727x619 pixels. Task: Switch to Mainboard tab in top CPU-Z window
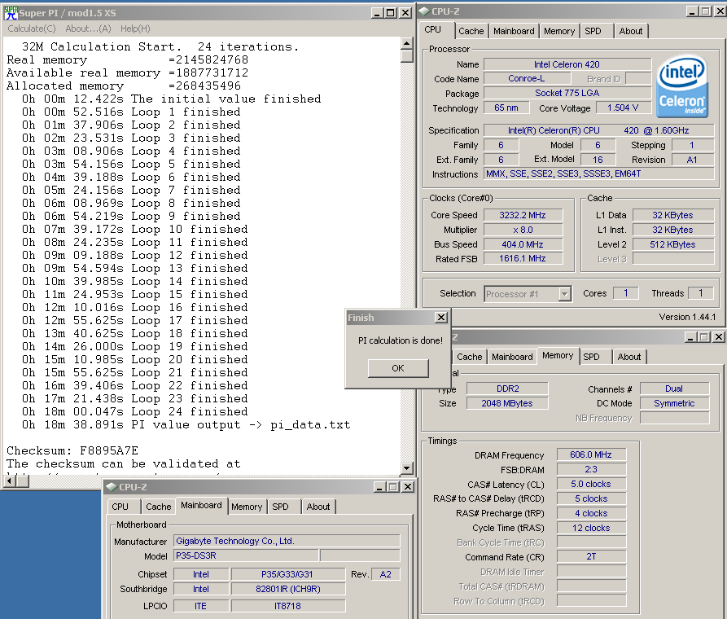click(514, 31)
